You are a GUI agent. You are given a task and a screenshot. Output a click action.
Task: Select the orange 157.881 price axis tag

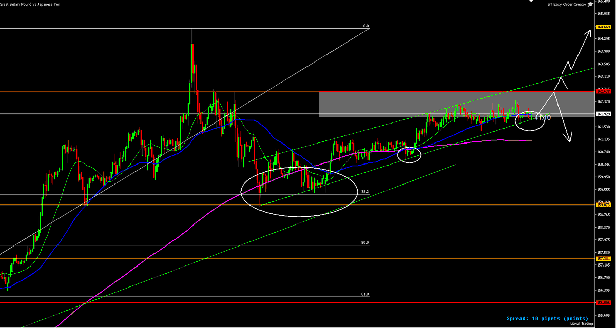click(x=603, y=258)
